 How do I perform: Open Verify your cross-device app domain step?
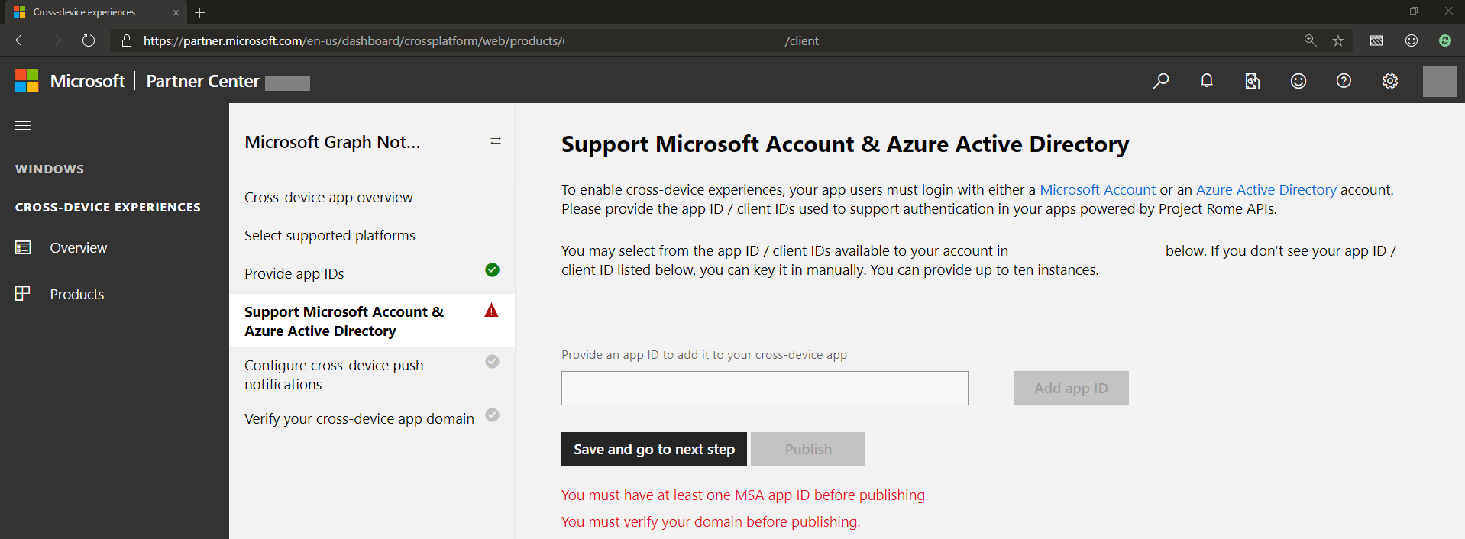coord(359,418)
